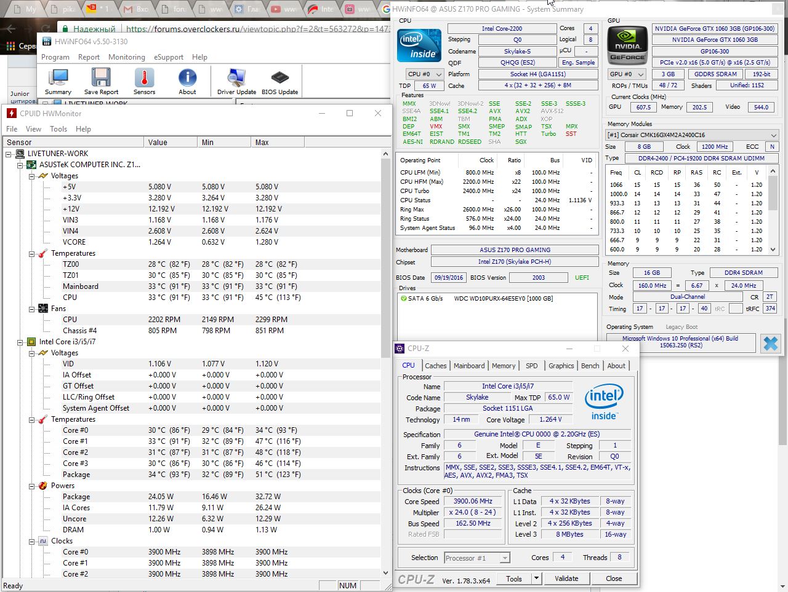788x592 pixels.
Task: Open the Graphics tab in CPU-Z
Action: click(561, 366)
